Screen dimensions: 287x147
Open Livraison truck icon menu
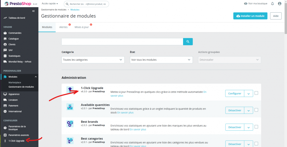(x=5, y=100)
